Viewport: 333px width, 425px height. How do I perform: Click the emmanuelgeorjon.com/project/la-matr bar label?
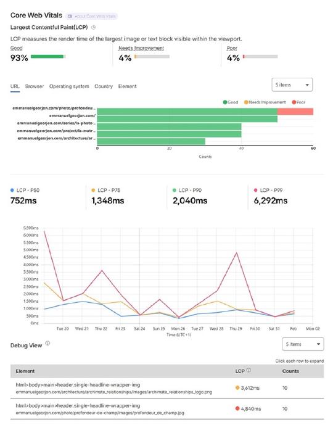coord(56,131)
